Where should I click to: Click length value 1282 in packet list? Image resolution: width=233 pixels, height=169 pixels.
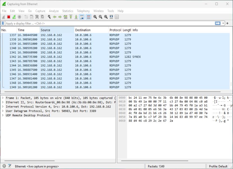coord(128,57)
